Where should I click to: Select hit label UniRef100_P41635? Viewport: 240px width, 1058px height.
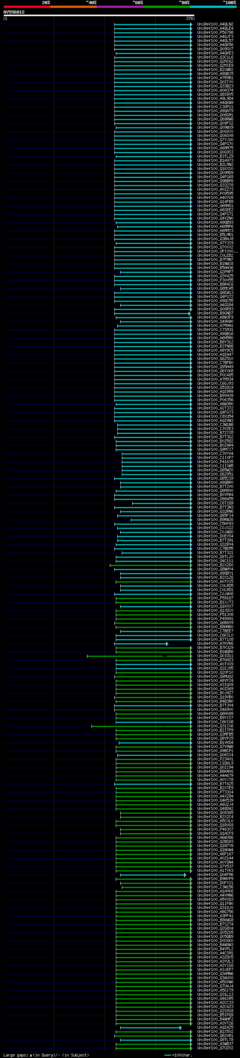coord(215,462)
